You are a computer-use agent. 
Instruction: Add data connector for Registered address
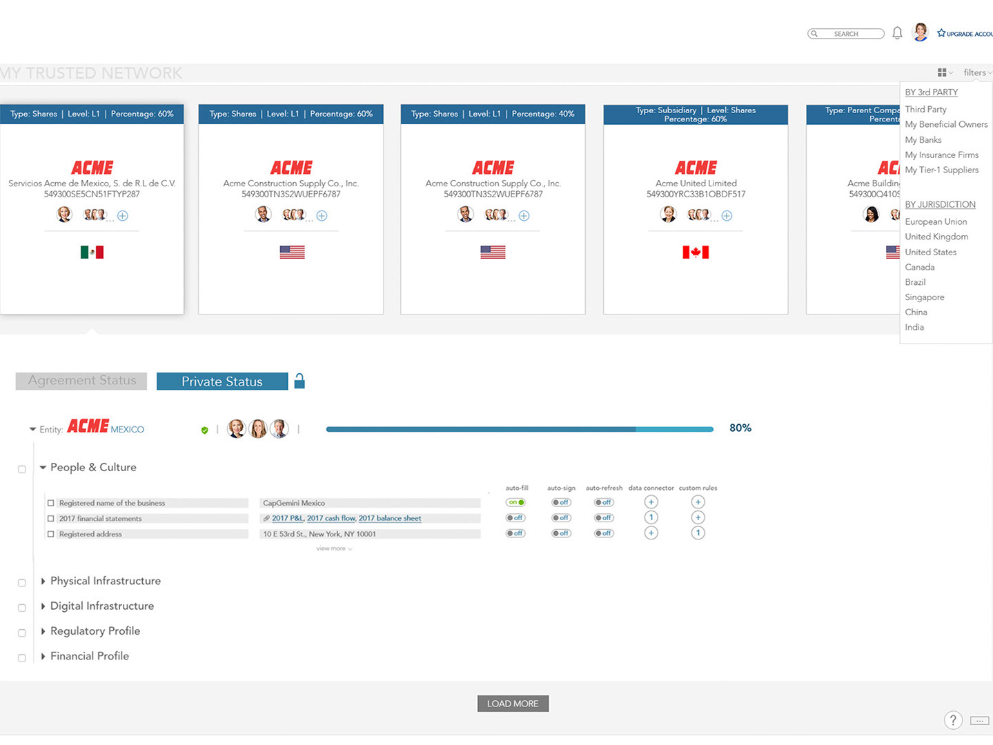[651, 533]
